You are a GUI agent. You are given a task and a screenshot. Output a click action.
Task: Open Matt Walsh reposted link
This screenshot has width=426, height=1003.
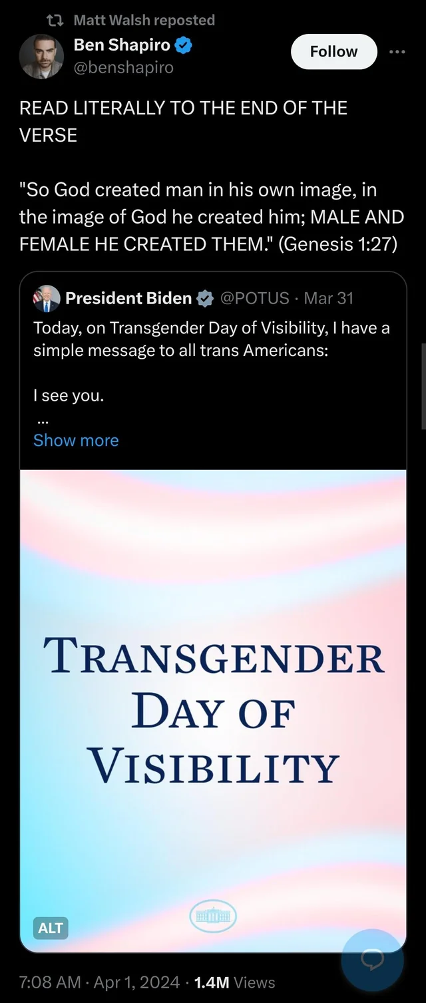click(x=144, y=20)
